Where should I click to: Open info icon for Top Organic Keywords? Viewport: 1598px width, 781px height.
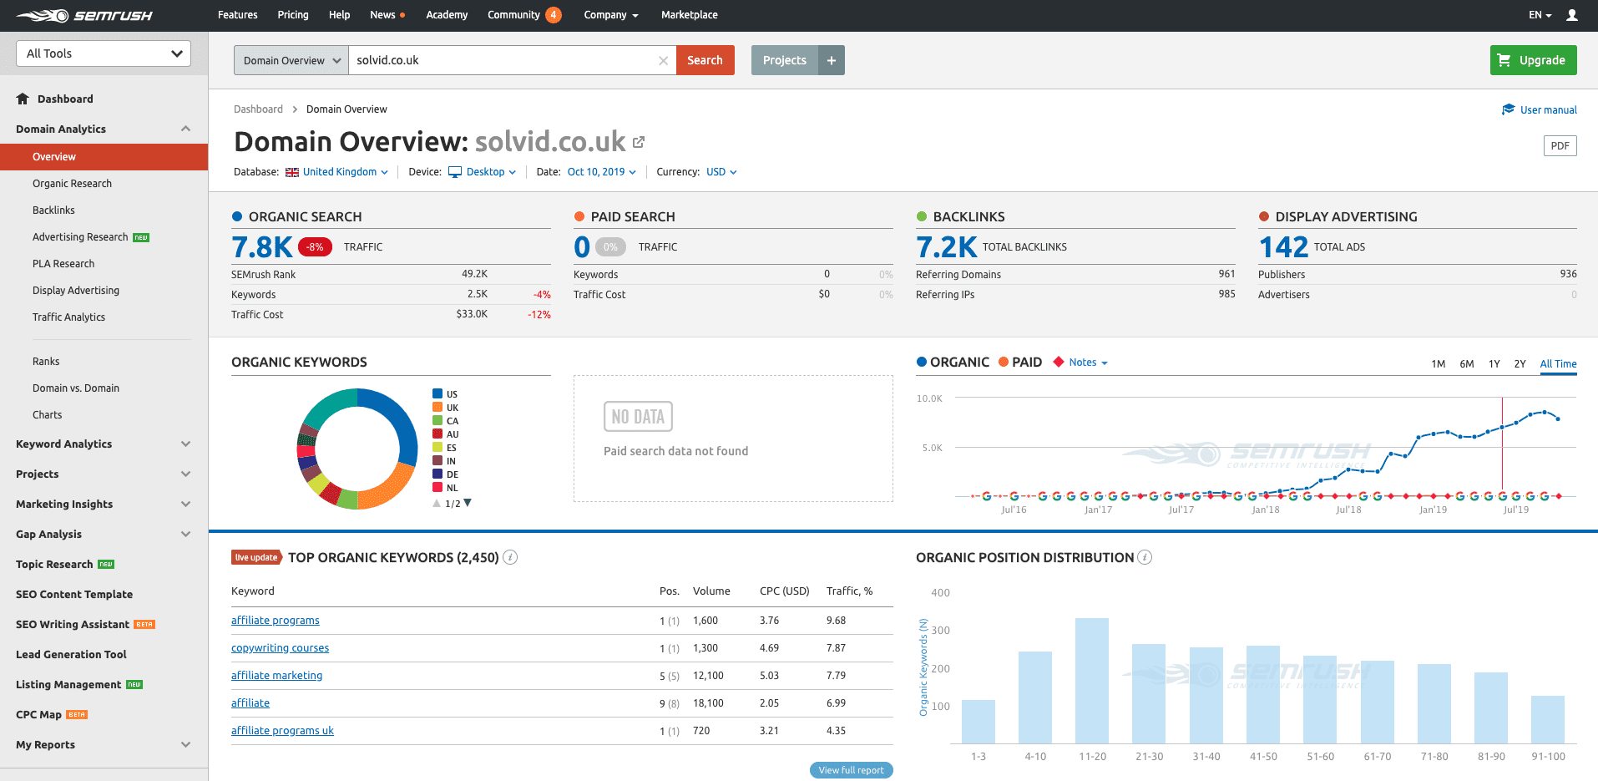point(510,557)
